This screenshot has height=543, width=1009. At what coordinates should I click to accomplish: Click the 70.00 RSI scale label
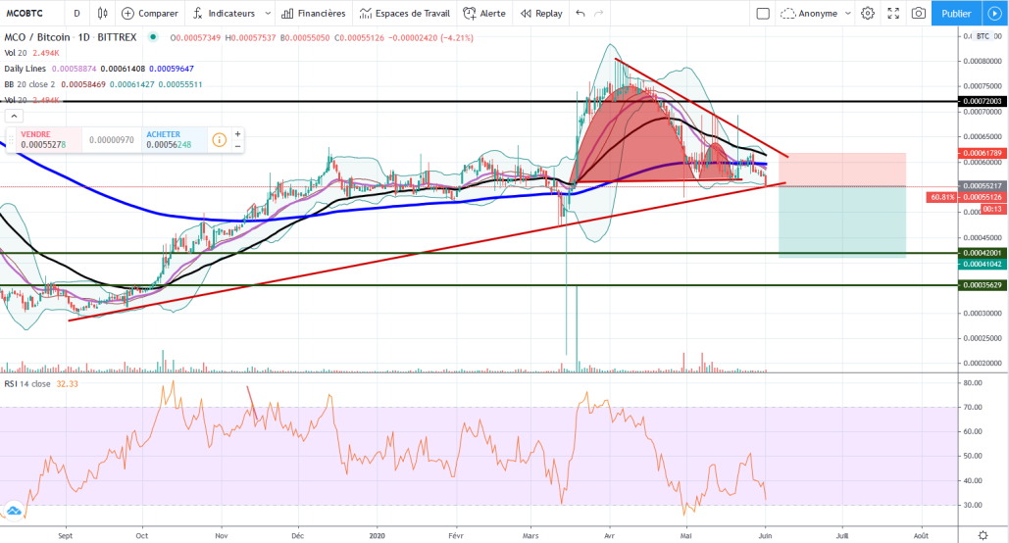tap(973, 408)
